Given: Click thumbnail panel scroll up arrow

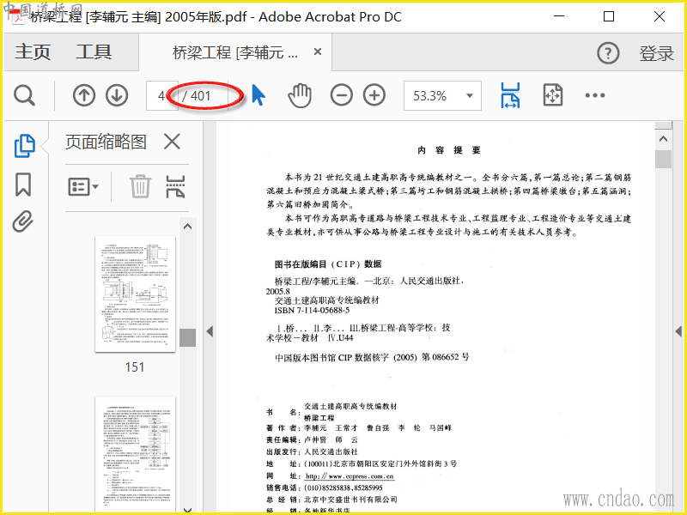Looking at the screenshot, I should [187, 227].
